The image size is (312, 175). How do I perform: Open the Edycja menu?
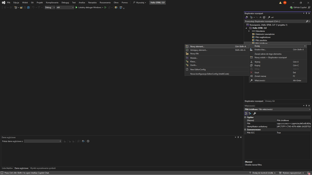pos(16,2)
